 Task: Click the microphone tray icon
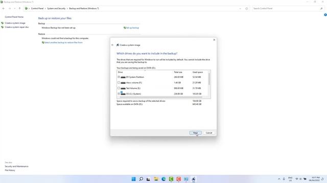coord(284,179)
